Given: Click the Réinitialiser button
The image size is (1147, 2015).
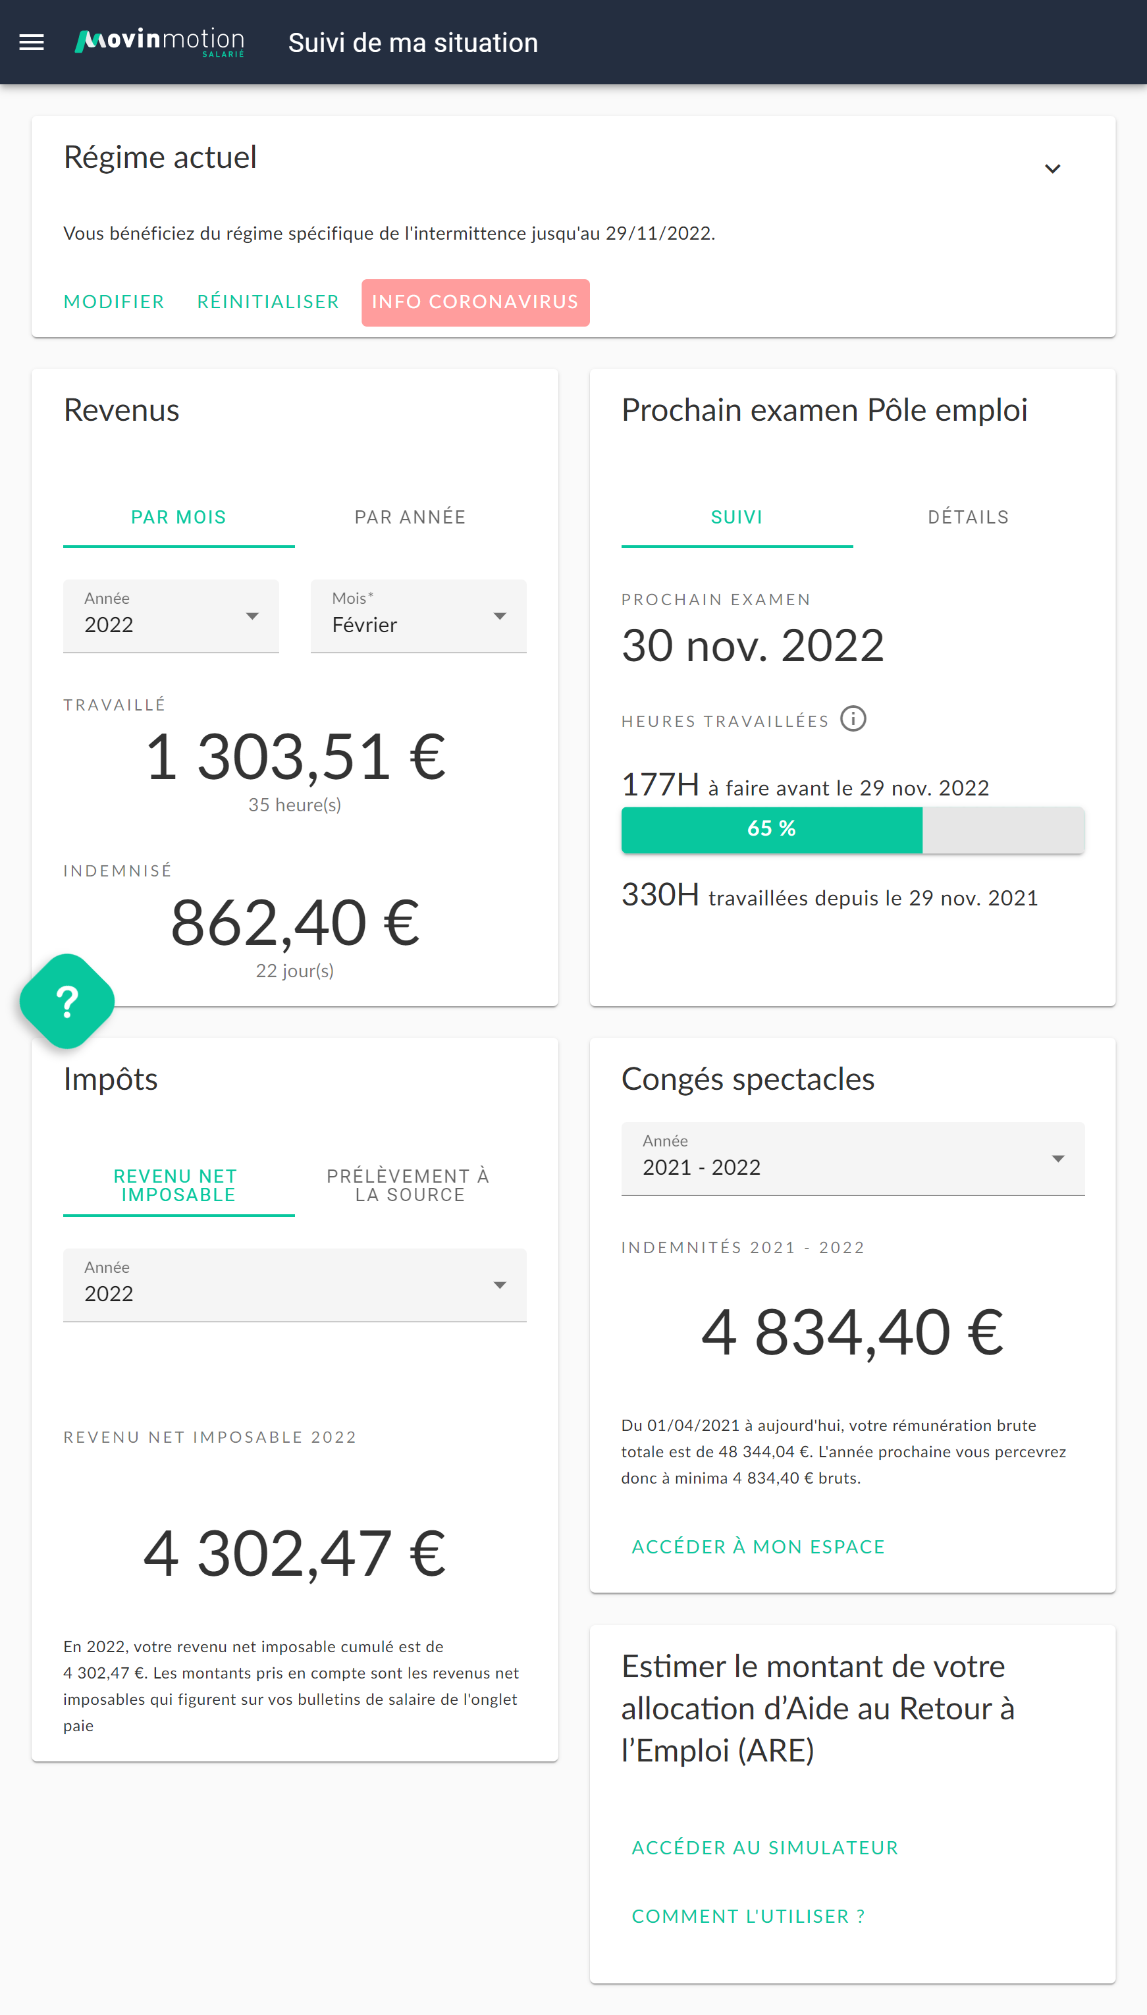Looking at the screenshot, I should (x=269, y=302).
